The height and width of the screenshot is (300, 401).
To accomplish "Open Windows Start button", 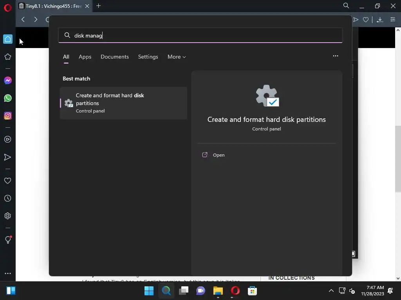I will point(149,291).
